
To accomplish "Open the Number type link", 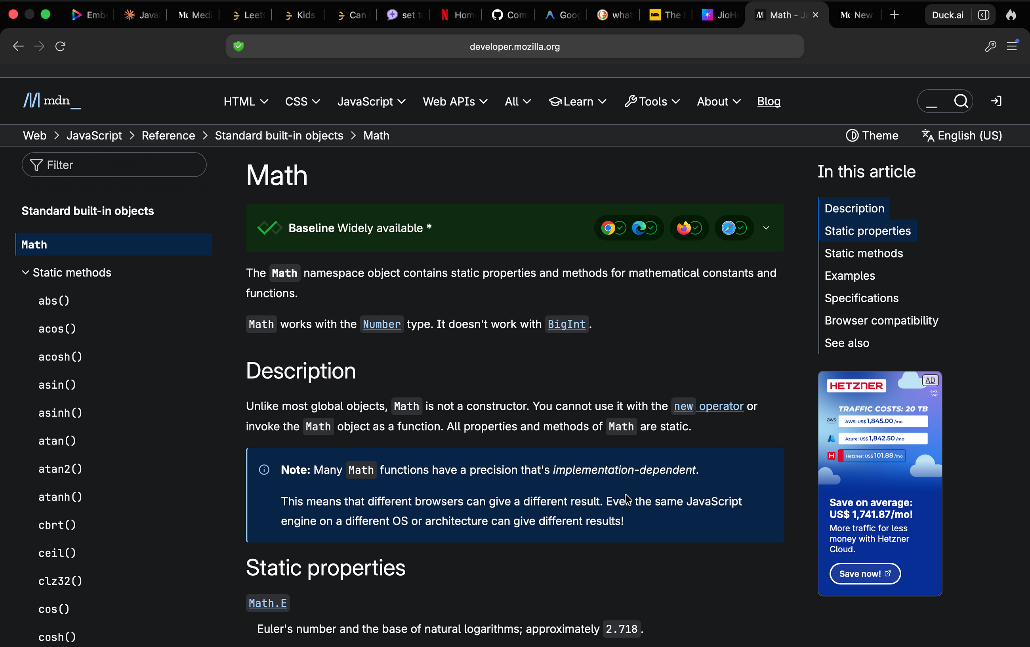I will 381,324.
